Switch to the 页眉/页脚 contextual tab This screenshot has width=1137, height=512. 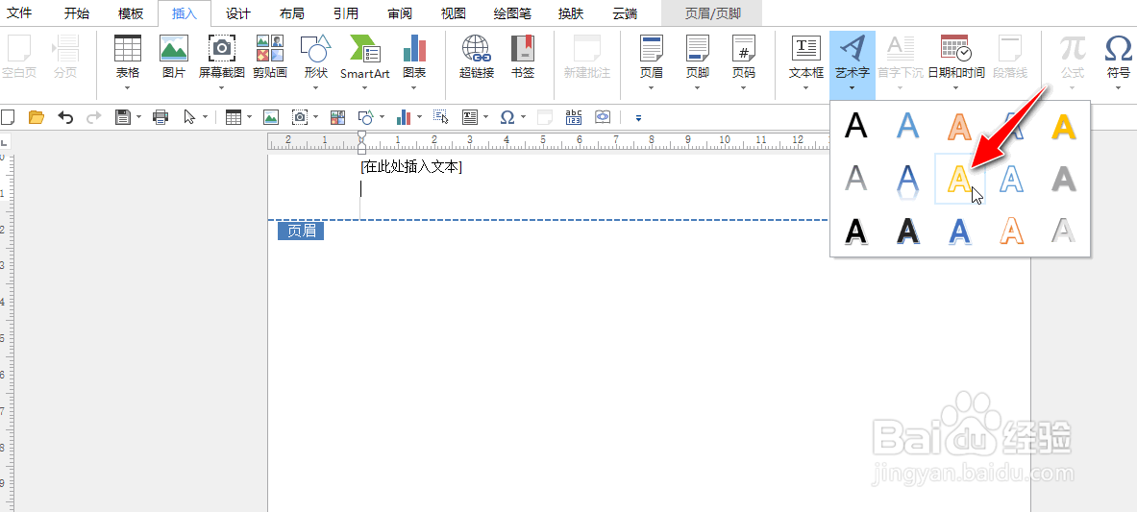click(x=712, y=13)
